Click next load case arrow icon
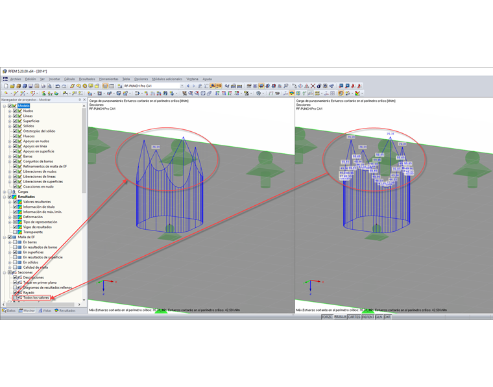The image size is (493, 387). [194, 86]
